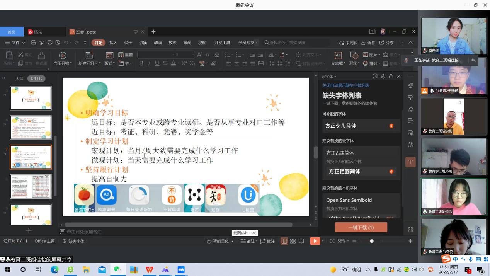Click the 当页开始 slideshow play icon

pos(63,55)
